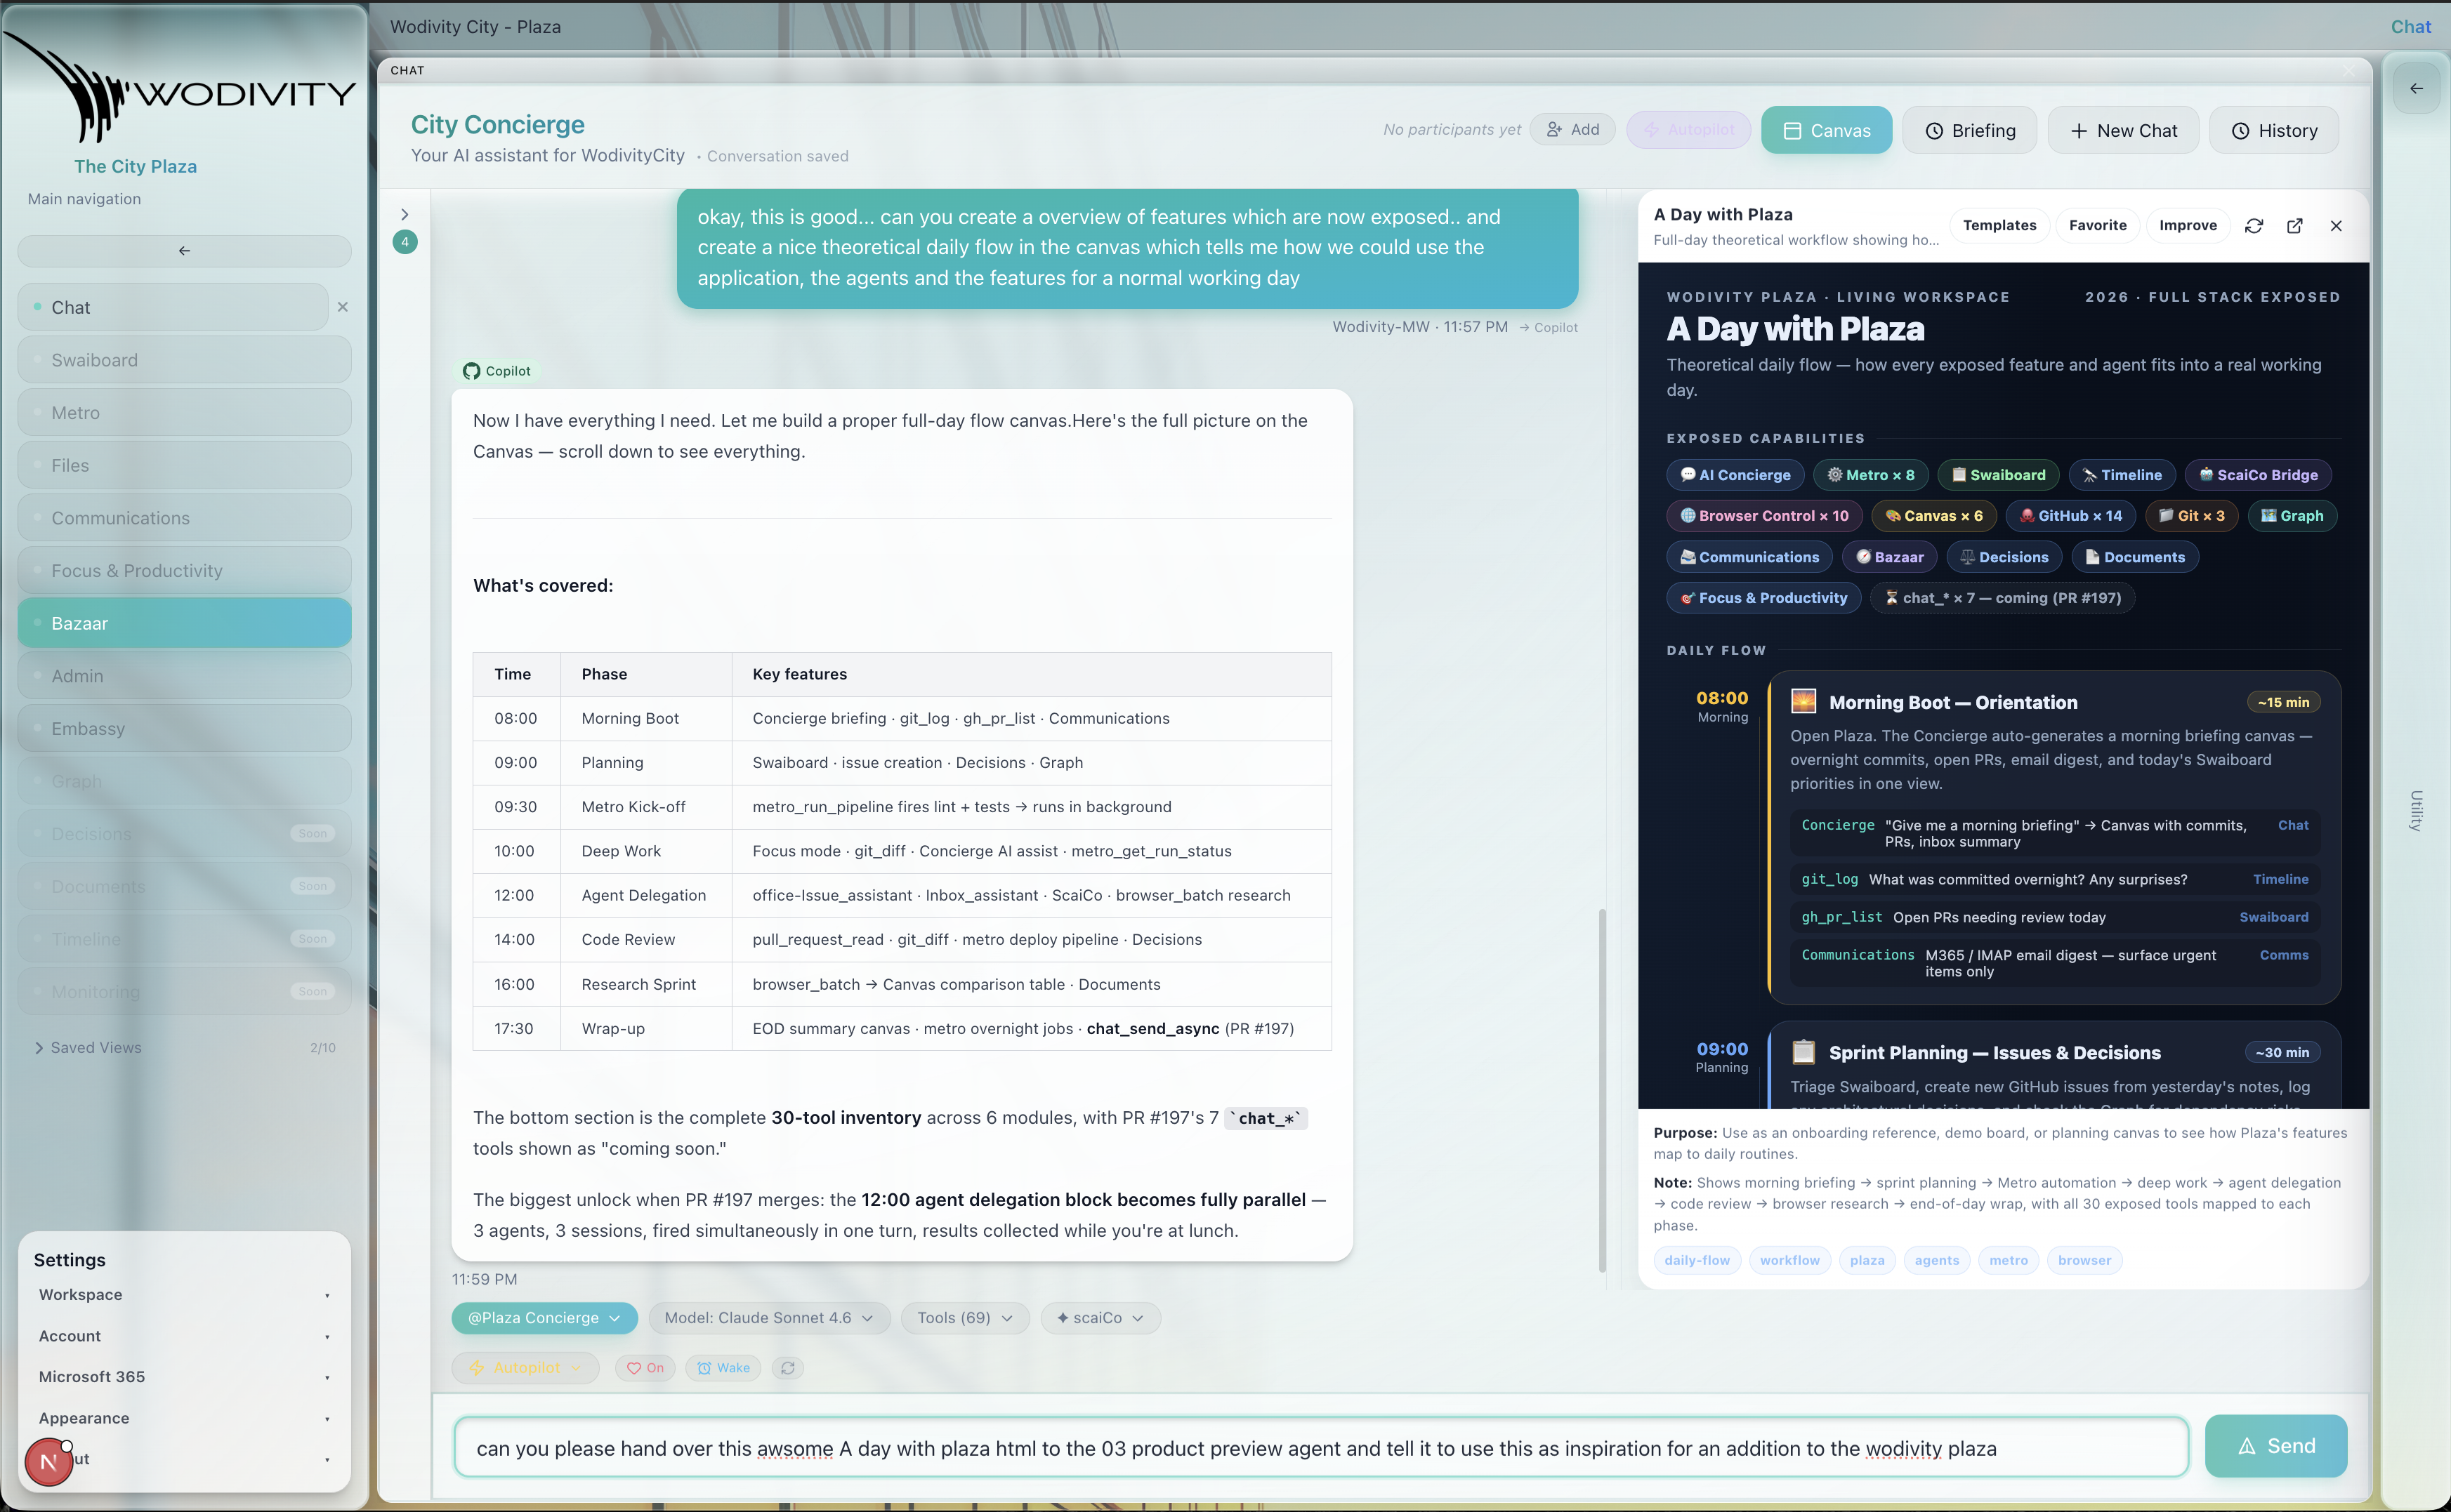Click the refresh icon in the canvas header
The width and height of the screenshot is (2451, 1512).
2253,226
